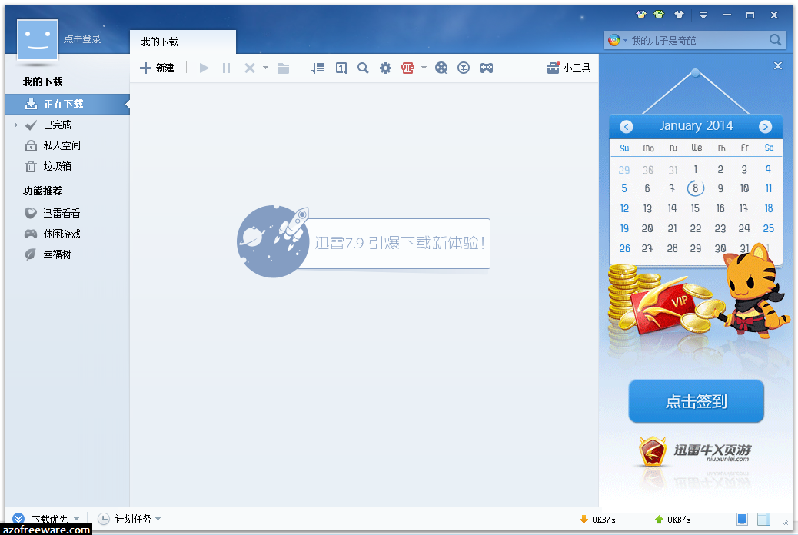Open the search magnifier in toolbar

click(363, 68)
